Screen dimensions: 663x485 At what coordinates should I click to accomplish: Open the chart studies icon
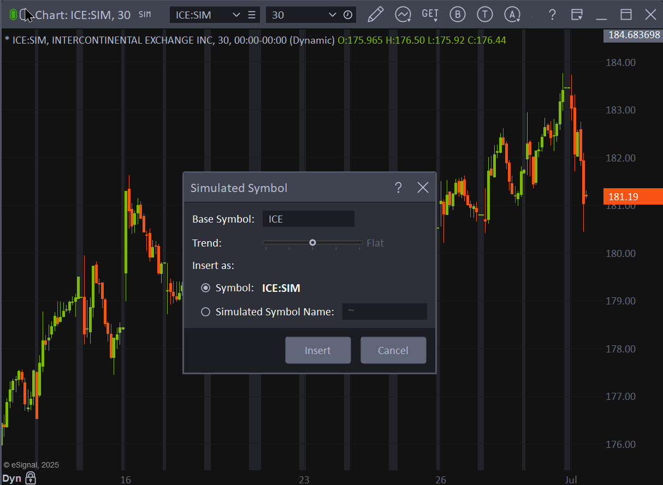point(403,15)
